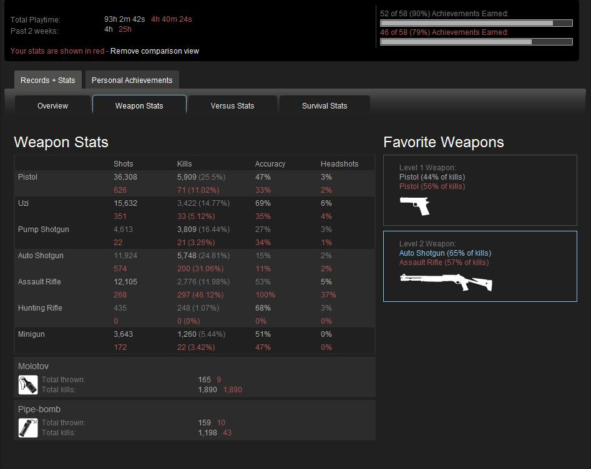Viewport: 591px width, 469px height.
Task: Click the 52 of 58 achievements progress bar
Action: click(476, 23)
